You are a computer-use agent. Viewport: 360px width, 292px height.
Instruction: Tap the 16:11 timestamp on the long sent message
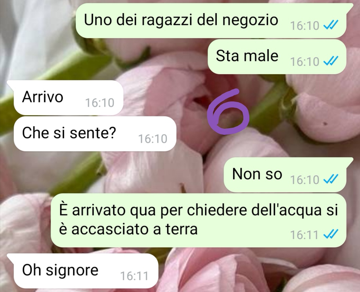pyautogui.click(x=304, y=235)
